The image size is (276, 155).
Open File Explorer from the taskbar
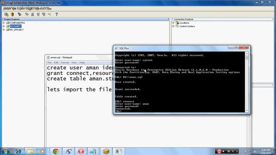point(31,152)
